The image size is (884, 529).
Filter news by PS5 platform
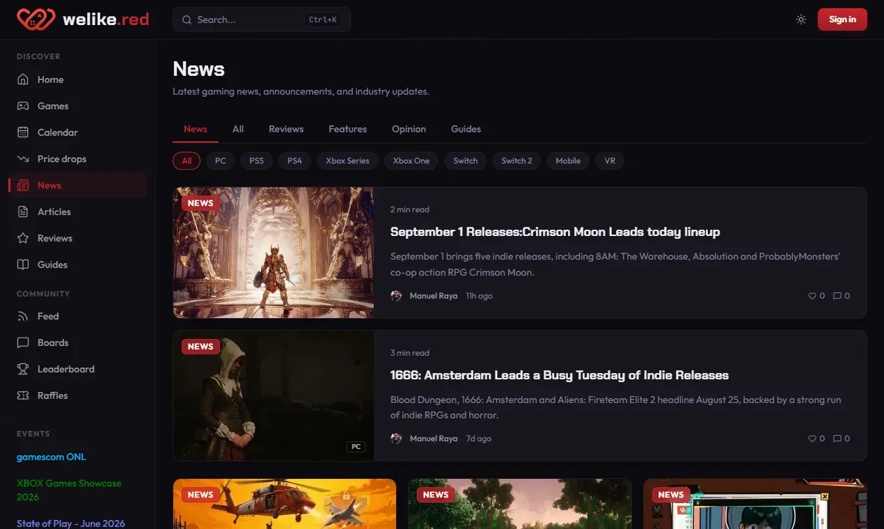[257, 161]
